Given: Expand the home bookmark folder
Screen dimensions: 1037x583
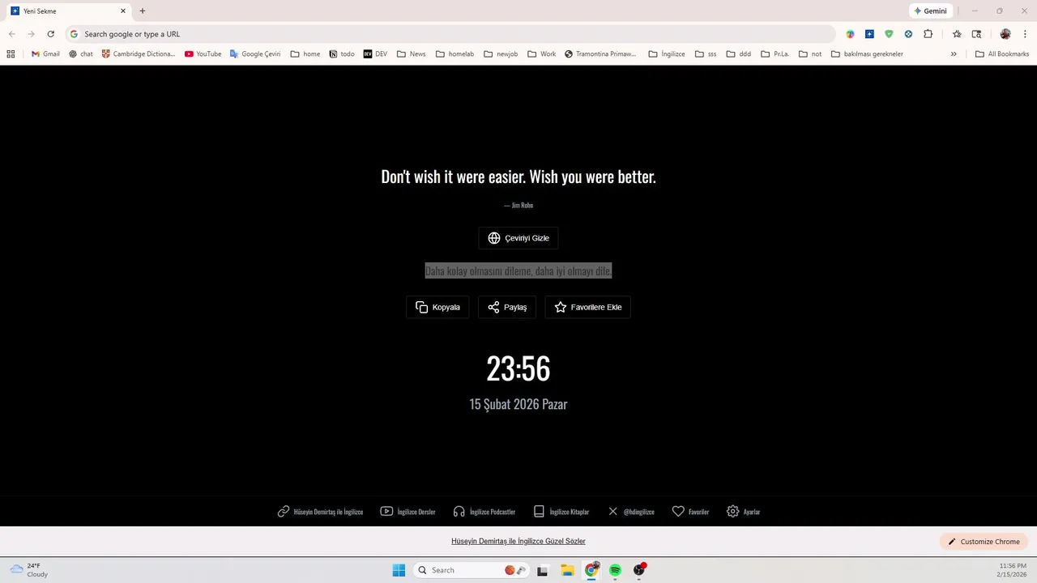Looking at the screenshot, I should click(x=305, y=54).
